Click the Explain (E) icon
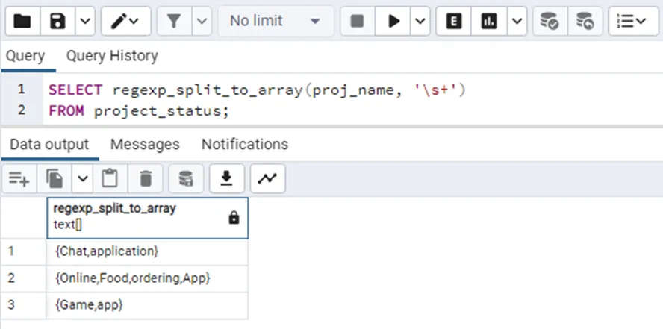 click(453, 22)
